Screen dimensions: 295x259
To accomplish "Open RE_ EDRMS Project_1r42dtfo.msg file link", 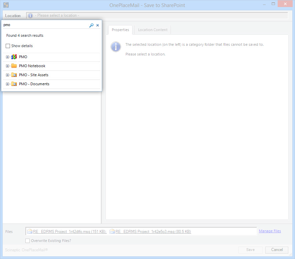I will coord(70,232).
